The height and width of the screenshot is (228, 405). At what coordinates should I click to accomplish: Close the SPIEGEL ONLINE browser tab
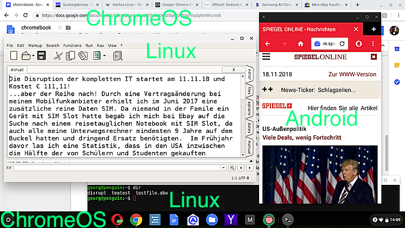[x=356, y=29]
